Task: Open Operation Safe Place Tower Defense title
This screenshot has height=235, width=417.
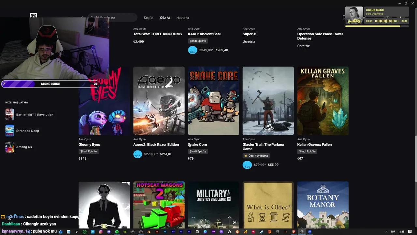Action: tap(320, 36)
